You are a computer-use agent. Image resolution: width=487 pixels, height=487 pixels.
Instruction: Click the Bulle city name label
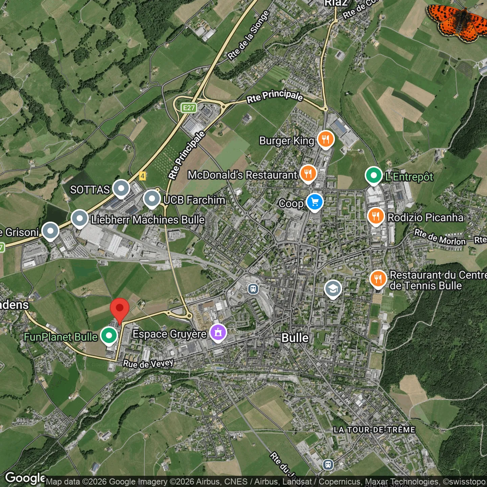click(x=295, y=338)
